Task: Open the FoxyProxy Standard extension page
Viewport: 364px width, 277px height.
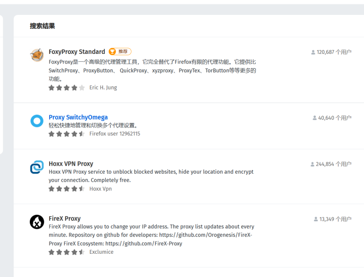Action: pos(77,52)
